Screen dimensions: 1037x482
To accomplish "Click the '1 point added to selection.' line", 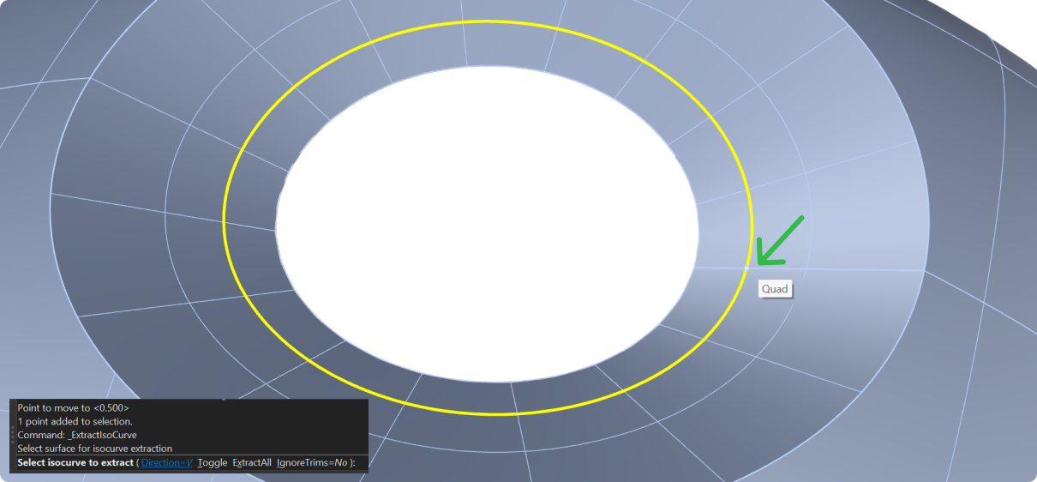I will [x=75, y=421].
